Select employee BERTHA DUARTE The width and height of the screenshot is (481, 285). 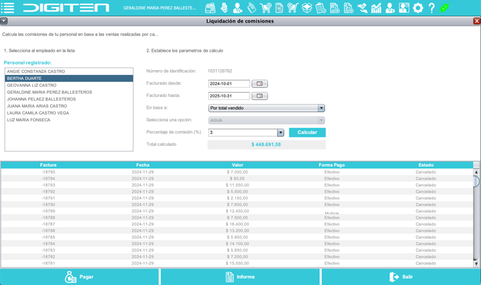click(69, 78)
